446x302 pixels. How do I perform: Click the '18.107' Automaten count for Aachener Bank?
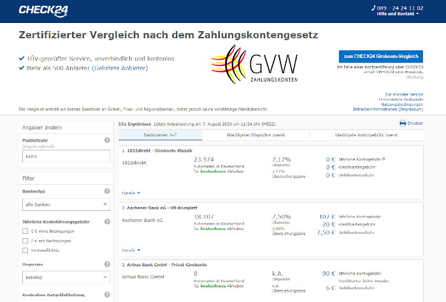[x=204, y=217]
